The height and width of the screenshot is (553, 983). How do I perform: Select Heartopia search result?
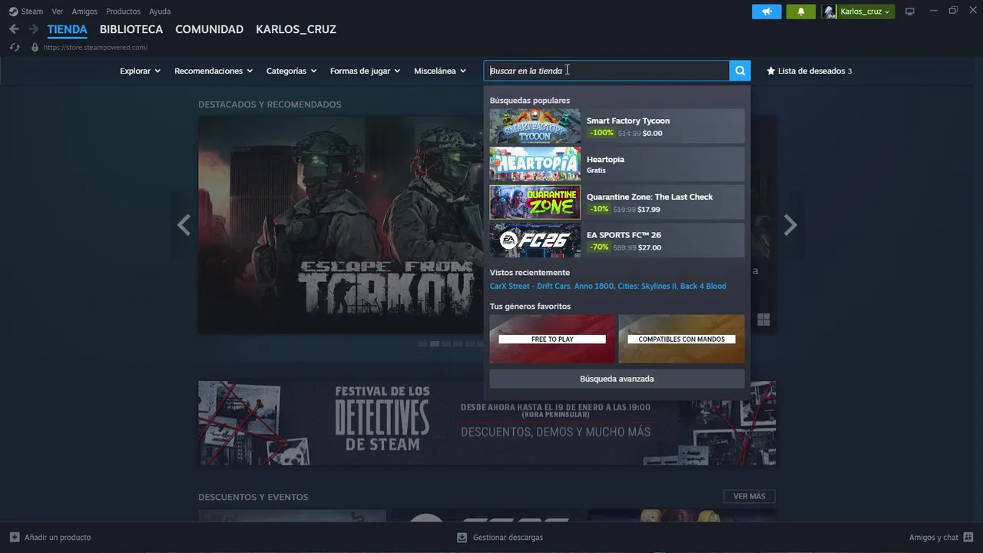pos(617,164)
